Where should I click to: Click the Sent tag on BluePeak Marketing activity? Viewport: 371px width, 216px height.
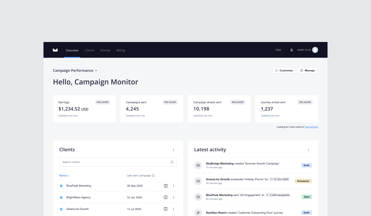tap(307, 197)
